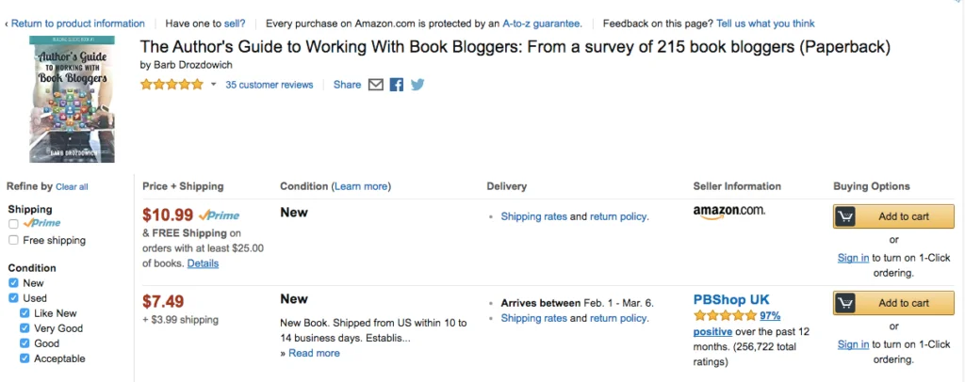Share this book on Facebook
This screenshot has height=382, width=965.
point(397,85)
